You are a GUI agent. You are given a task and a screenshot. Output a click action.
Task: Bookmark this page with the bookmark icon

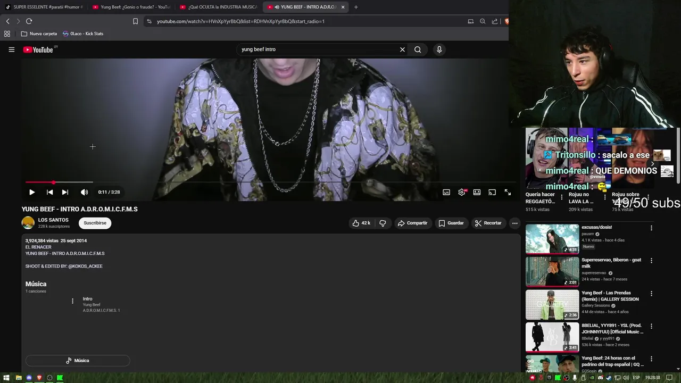click(x=135, y=21)
